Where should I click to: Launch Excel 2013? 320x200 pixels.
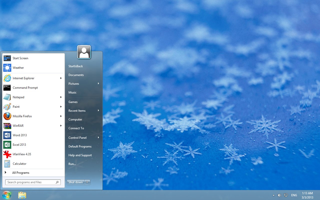pos(19,145)
